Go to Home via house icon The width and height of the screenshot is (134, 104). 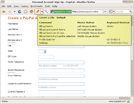click(x=31, y=11)
